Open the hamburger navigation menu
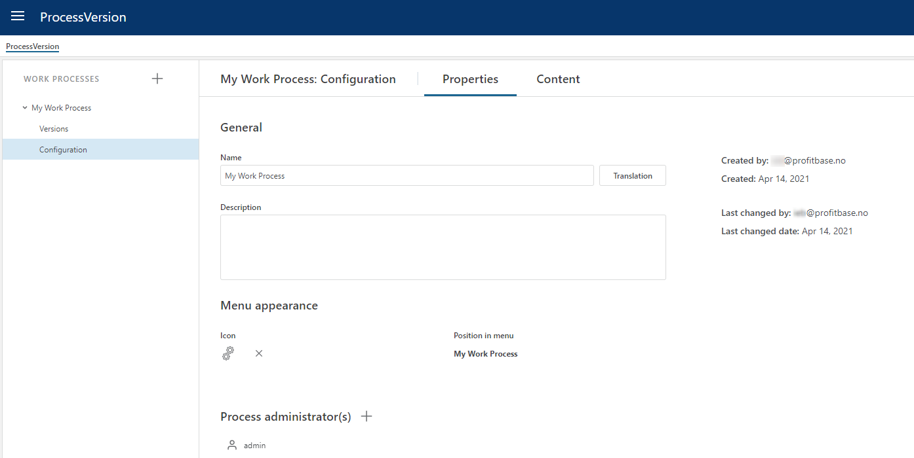The image size is (914, 458). (x=18, y=16)
